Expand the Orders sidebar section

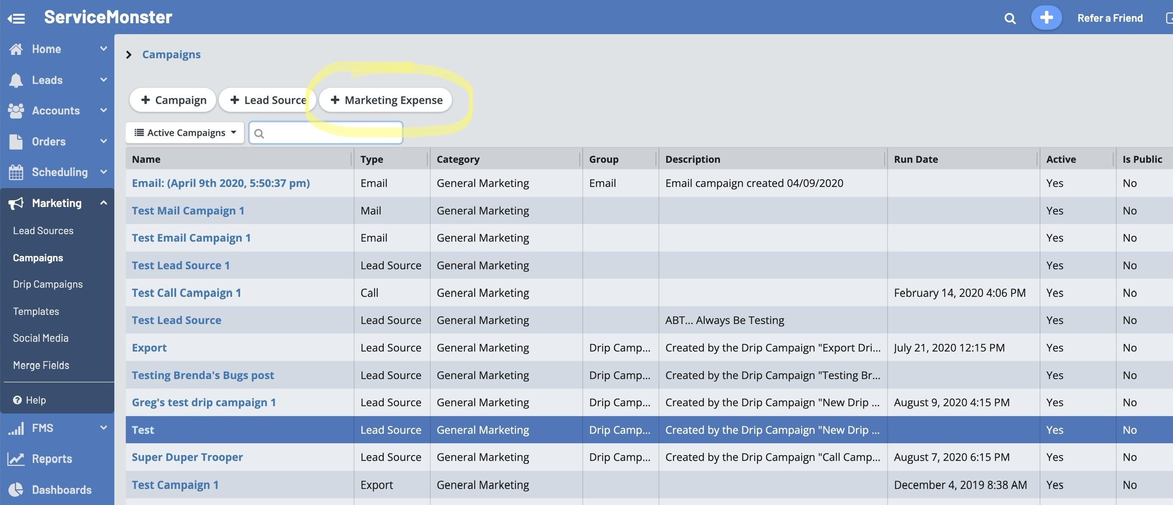point(103,141)
